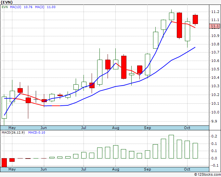The width and height of the screenshot is (221, 177).
Task: Click the MA(13) value 10.76
Action: click(x=28, y=7)
